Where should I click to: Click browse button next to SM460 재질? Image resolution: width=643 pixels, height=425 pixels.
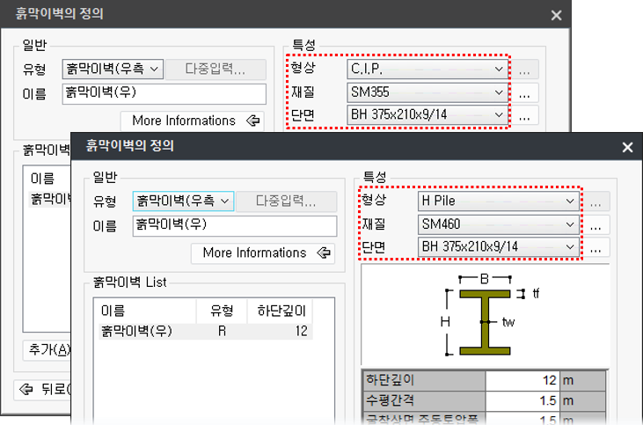click(597, 225)
